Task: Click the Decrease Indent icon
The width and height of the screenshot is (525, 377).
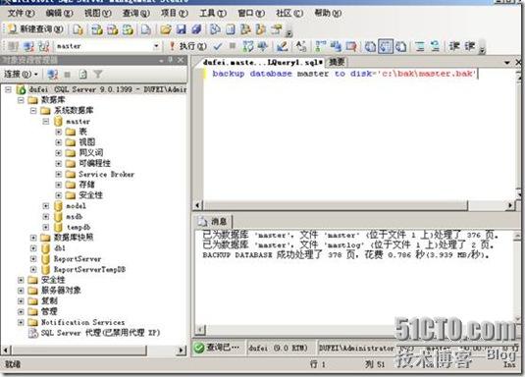Action: (x=454, y=46)
